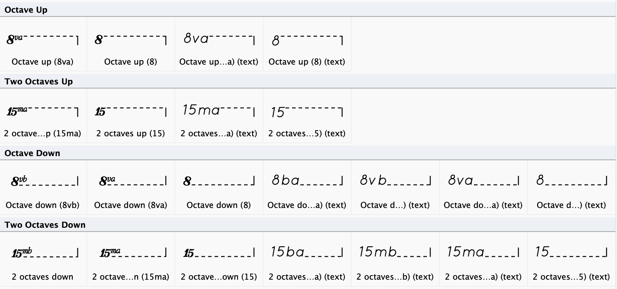
Task: Apply the Octave up (8) text line
Action: tap(307, 43)
